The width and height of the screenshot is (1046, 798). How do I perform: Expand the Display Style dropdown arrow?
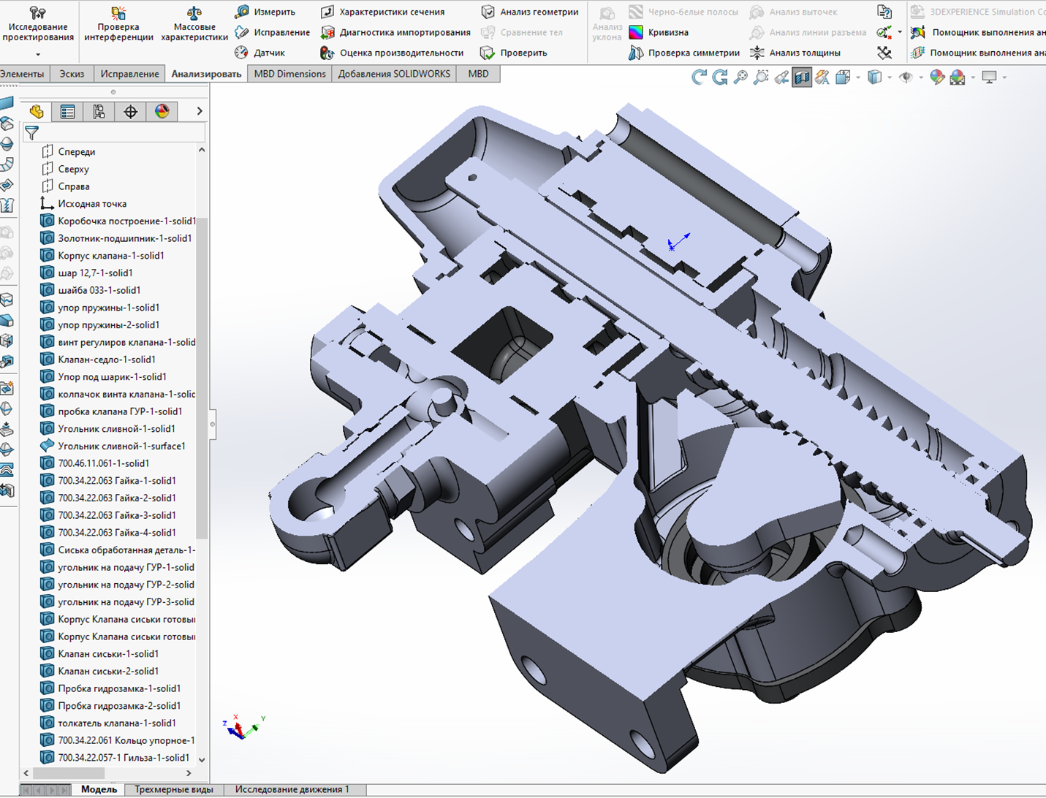point(890,77)
